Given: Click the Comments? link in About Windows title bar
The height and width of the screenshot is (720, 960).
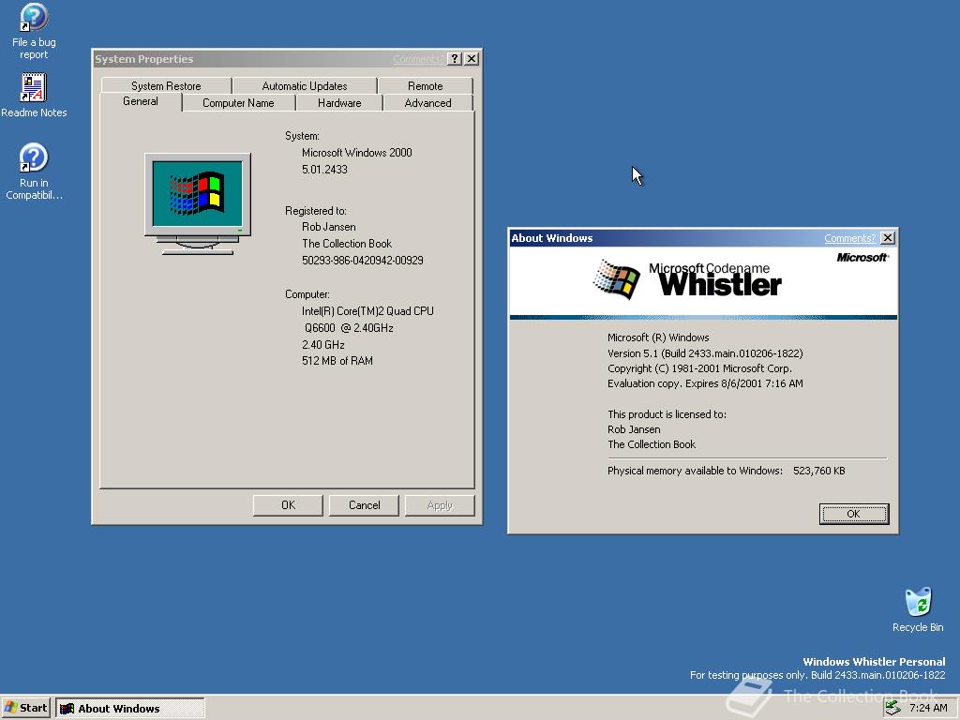Looking at the screenshot, I should [x=849, y=238].
